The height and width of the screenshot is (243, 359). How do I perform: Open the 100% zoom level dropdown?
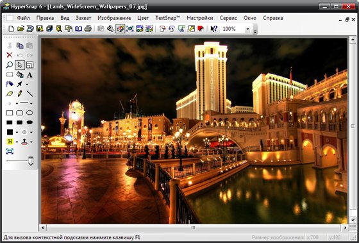click(x=247, y=29)
